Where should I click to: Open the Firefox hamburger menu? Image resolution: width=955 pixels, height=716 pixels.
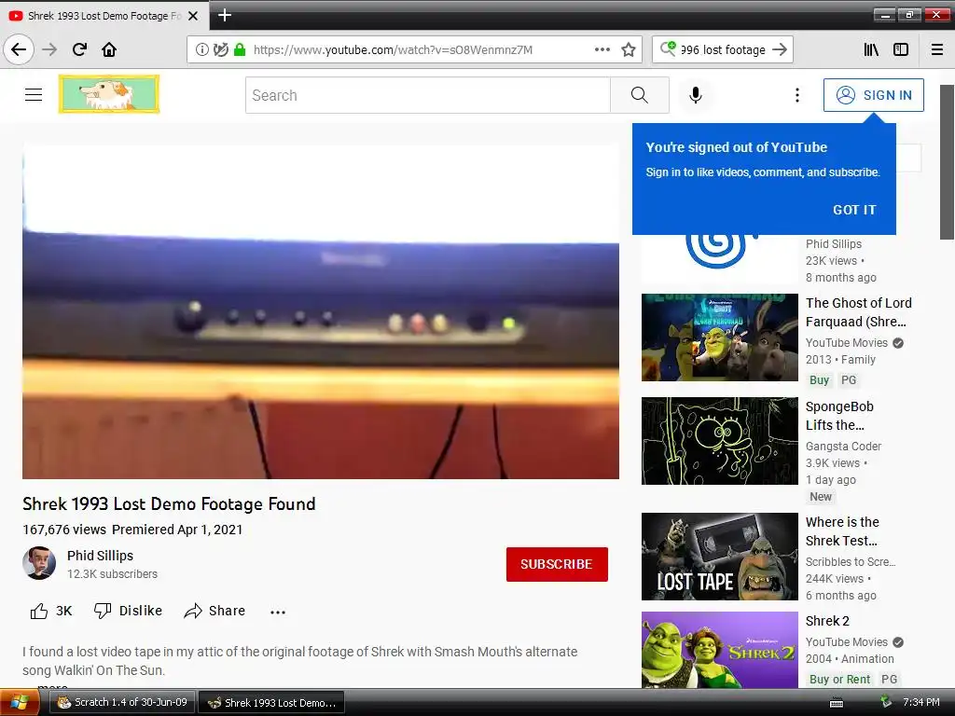[x=937, y=49]
